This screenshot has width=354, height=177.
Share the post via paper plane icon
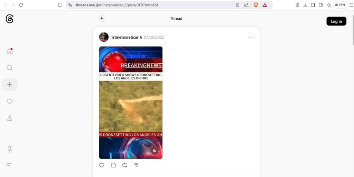pos(136,165)
